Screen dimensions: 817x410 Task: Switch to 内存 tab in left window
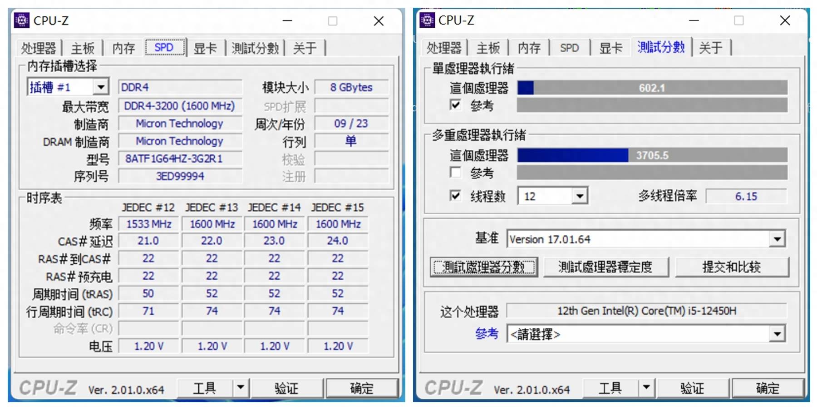tap(123, 48)
